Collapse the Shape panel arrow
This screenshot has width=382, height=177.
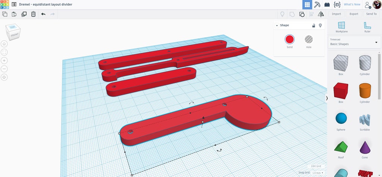click(277, 26)
